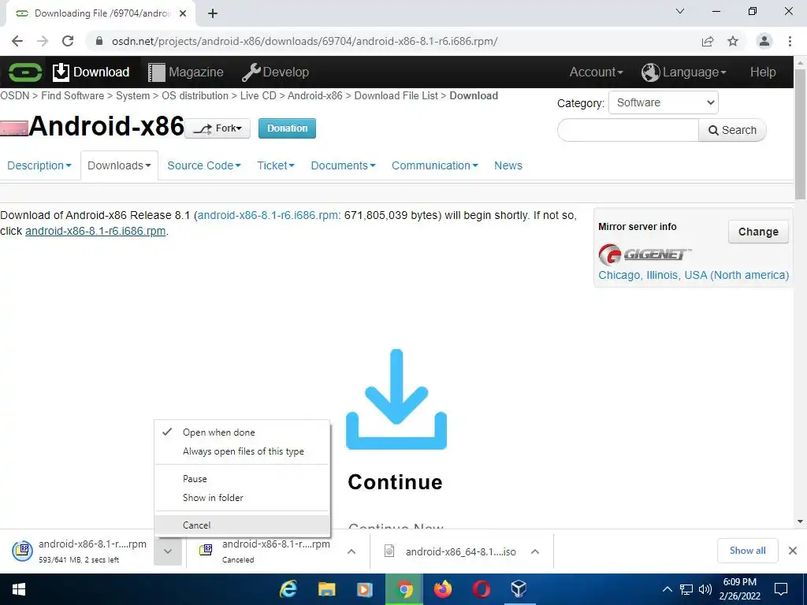
Task: Click the chevron of the active rpm download
Action: pyautogui.click(x=168, y=551)
